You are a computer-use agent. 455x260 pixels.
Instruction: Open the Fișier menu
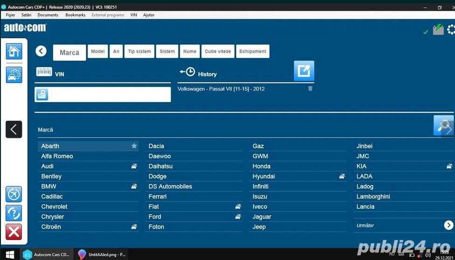click(10, 15)
